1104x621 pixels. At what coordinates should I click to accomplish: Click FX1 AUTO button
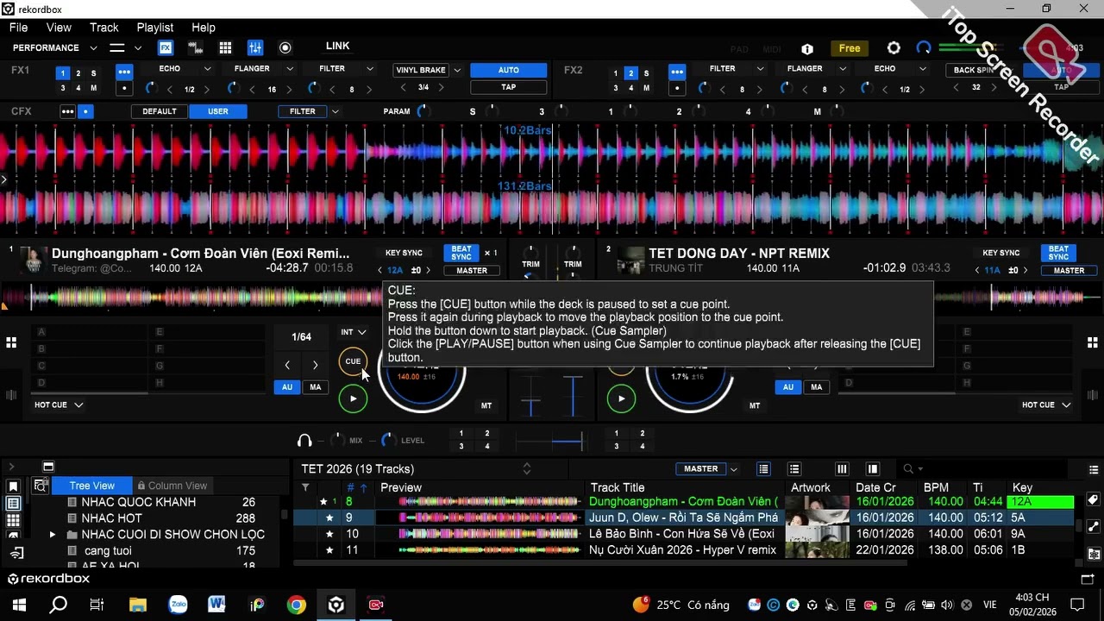pyautogui.click(x=509, y=70)
